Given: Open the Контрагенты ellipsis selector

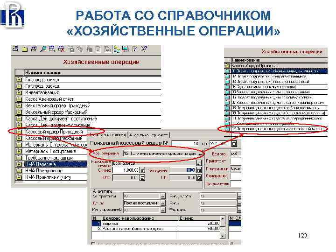Looking at the screenshot, I should tap(163, 196).
